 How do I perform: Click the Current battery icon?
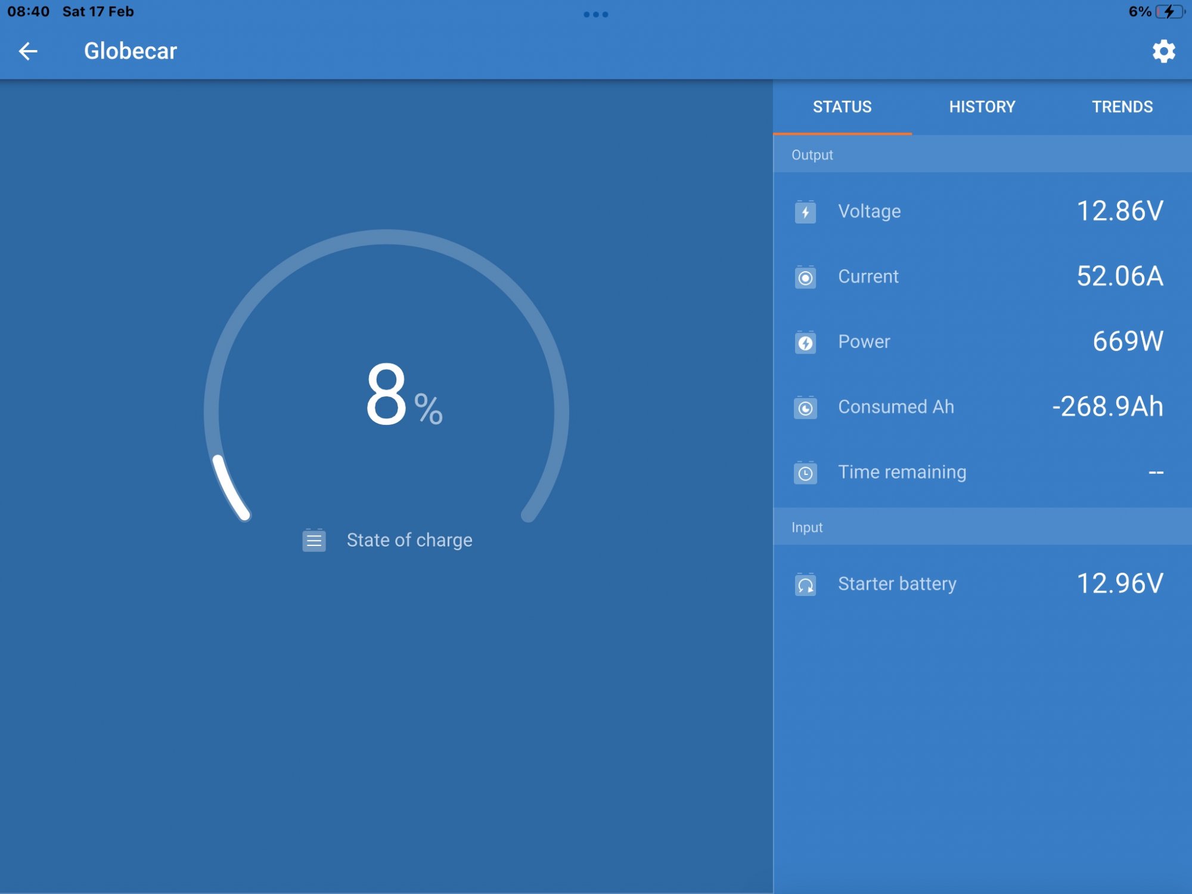point(805,277)
